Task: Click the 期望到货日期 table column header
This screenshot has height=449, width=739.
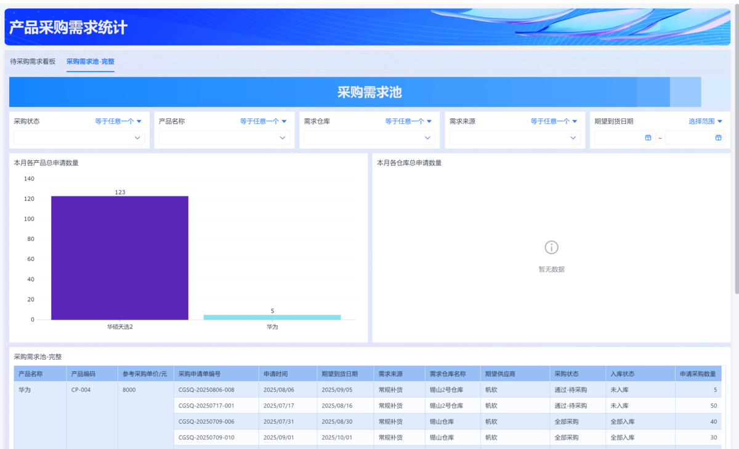Action: [345, 374]
